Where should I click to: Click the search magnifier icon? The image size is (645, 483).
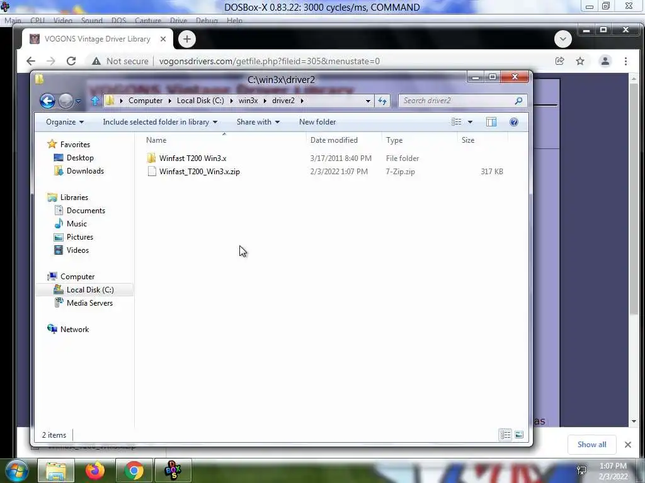(518, 101)
